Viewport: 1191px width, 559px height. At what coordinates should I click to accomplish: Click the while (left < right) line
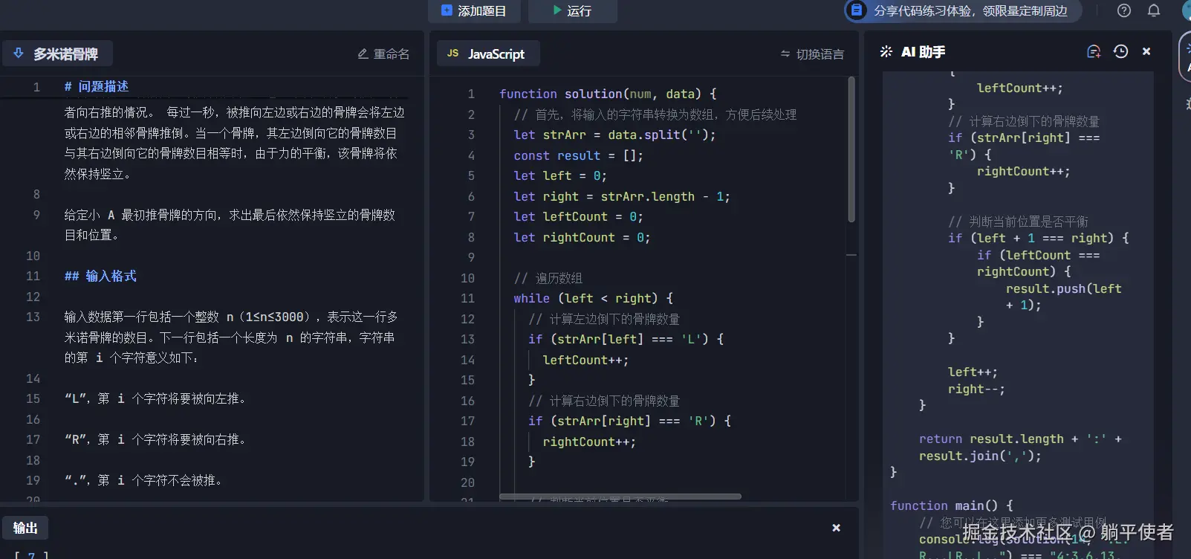point(594,298)
